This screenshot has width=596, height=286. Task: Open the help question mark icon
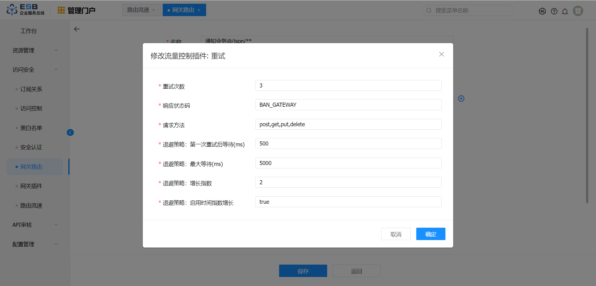pyautogui.click(x=554, y=11)
